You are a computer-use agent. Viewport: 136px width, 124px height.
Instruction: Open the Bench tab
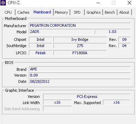tap(110, 12)
